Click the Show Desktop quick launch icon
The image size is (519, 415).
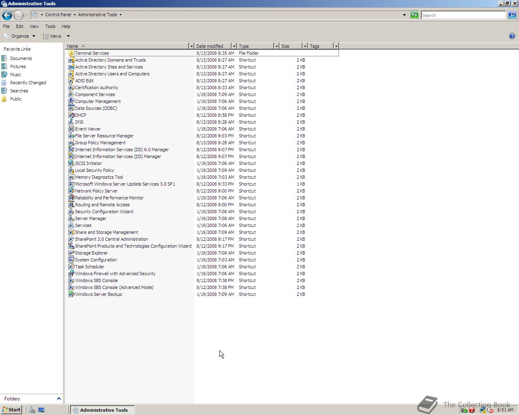(41, 410)
